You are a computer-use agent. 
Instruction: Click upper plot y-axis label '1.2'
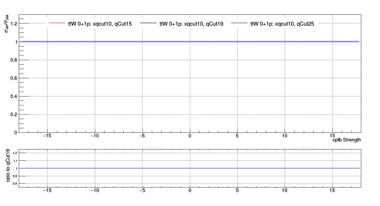pos(13,24)
